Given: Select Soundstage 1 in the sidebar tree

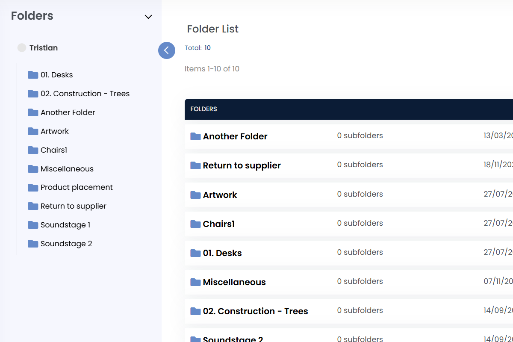Looking at the screenshot, I should click(x=65, y=225).
